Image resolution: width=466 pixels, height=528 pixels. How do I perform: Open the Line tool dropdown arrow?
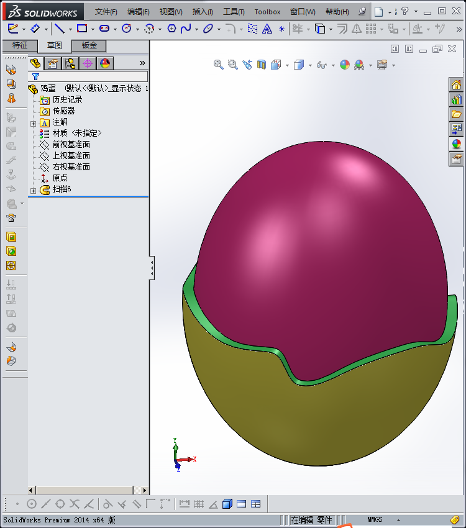tap(70, 30)
